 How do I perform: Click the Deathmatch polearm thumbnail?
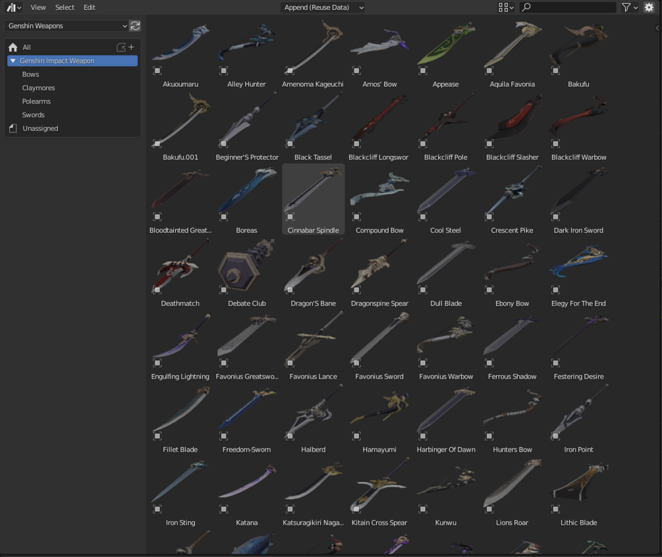pos(180,266)
